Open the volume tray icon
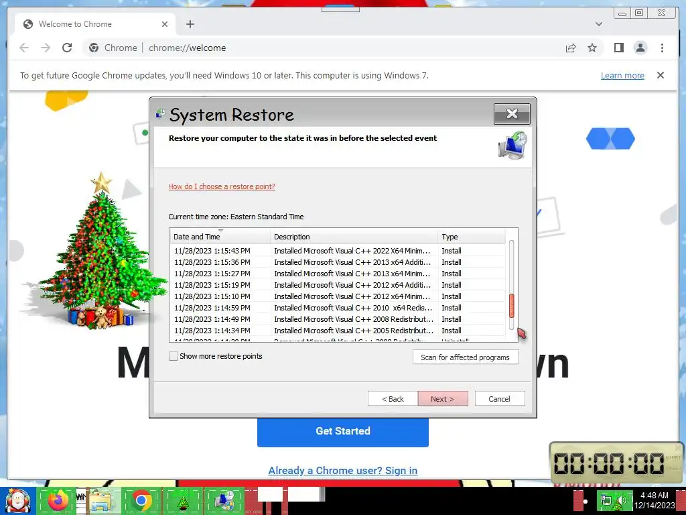This screenshot has height=515, width=686. click(x=621, y=500)
